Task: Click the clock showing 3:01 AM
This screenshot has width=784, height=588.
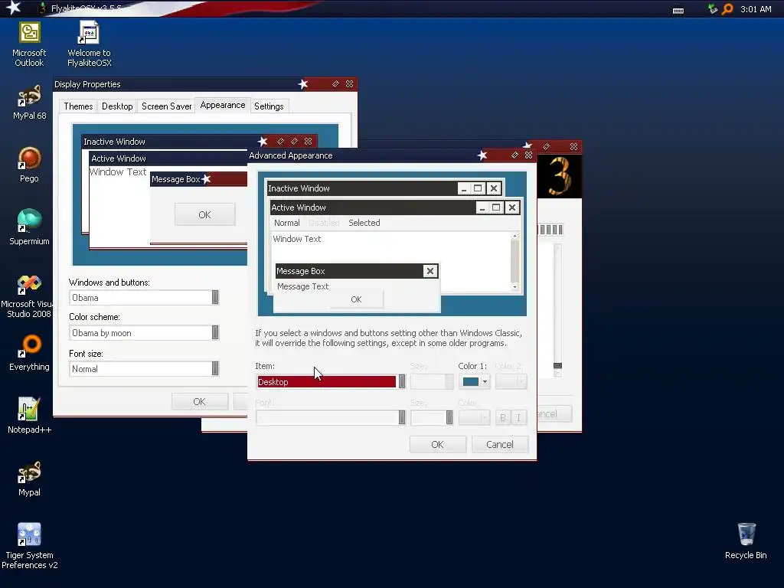Action: (x=756, y=9)
